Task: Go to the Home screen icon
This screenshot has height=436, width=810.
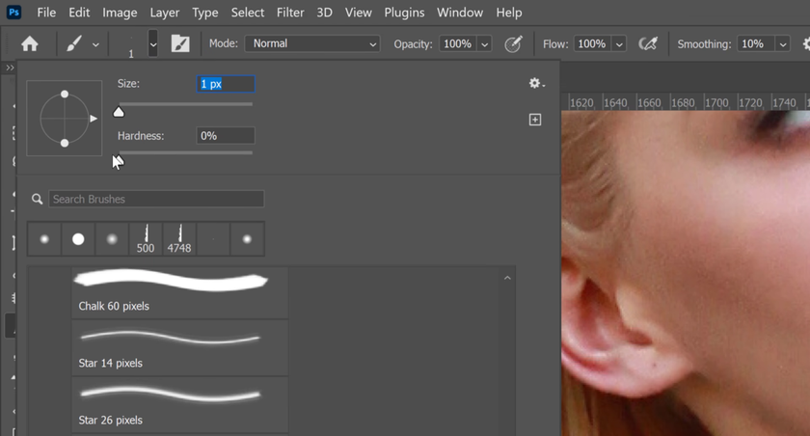Action: (x=30, y=44)
